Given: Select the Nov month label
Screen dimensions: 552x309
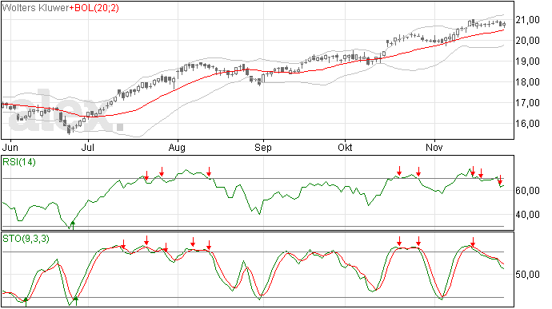Looking at the screenshot, I should [x=434, y=147].
